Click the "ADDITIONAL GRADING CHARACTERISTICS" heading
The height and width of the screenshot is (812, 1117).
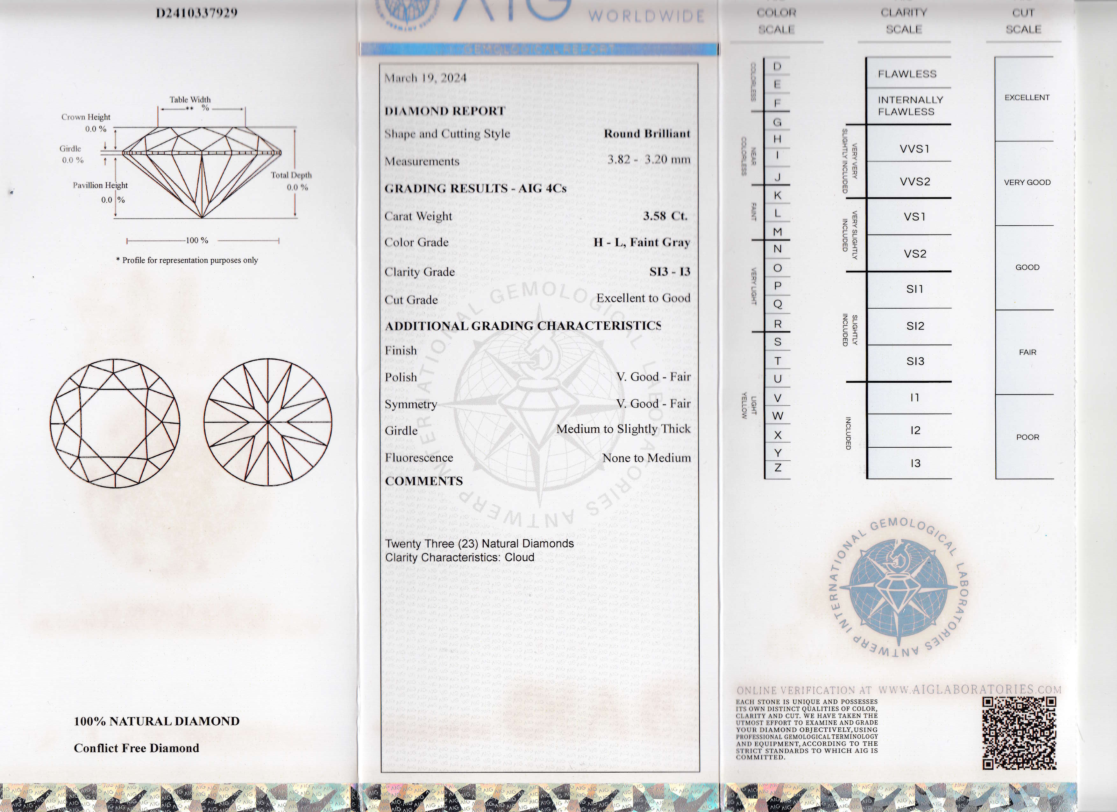(523, 326)
